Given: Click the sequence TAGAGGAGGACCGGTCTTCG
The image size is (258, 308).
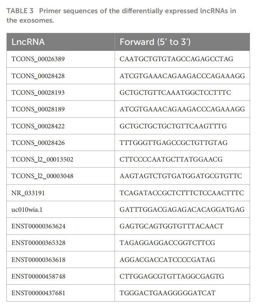Looking at the screenshot, I should pyautogui.click(x=167, y=243).
